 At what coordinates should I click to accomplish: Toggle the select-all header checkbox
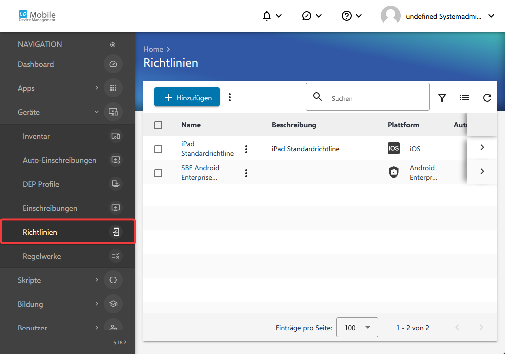click(158, 125)
